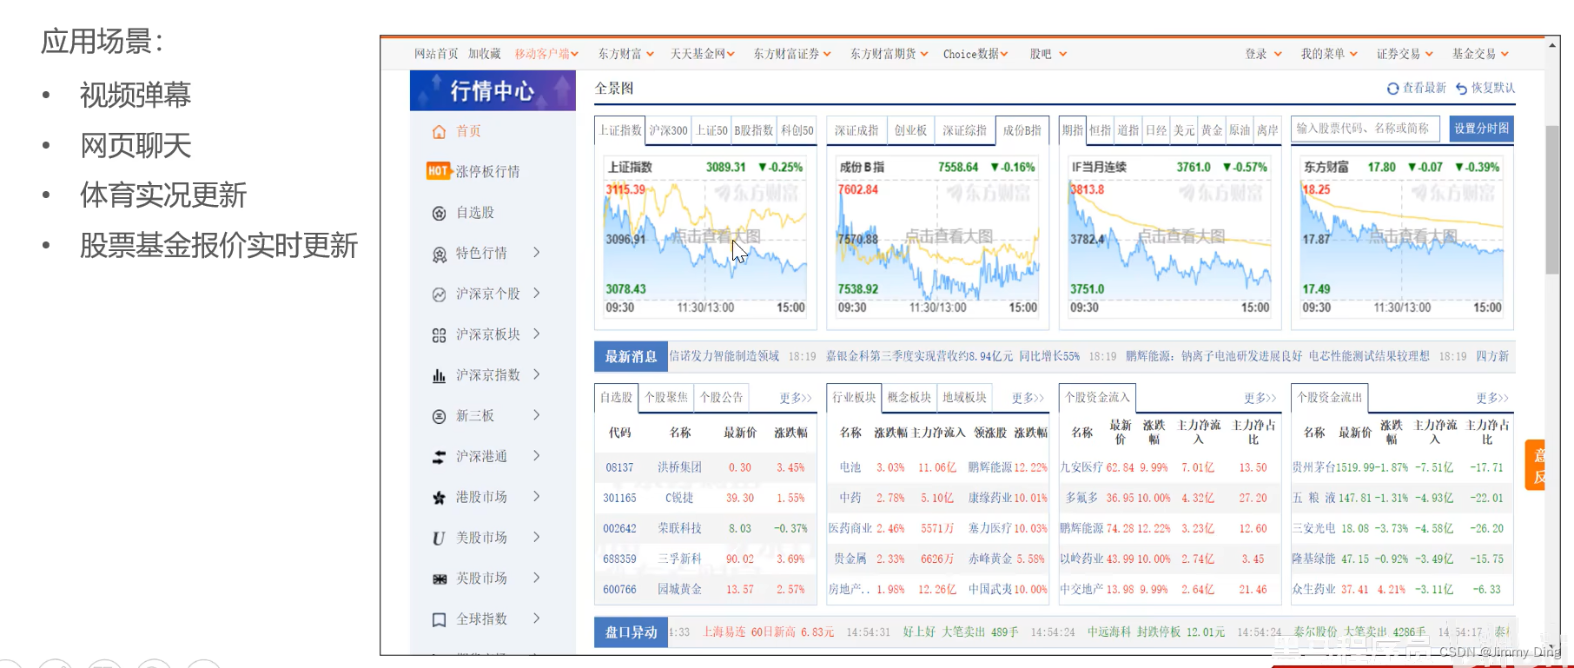Click stock code 301165

619,498
